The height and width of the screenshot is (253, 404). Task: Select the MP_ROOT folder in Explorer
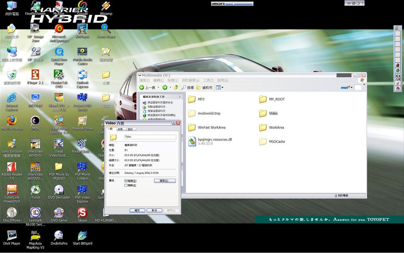tap(272, 99)
